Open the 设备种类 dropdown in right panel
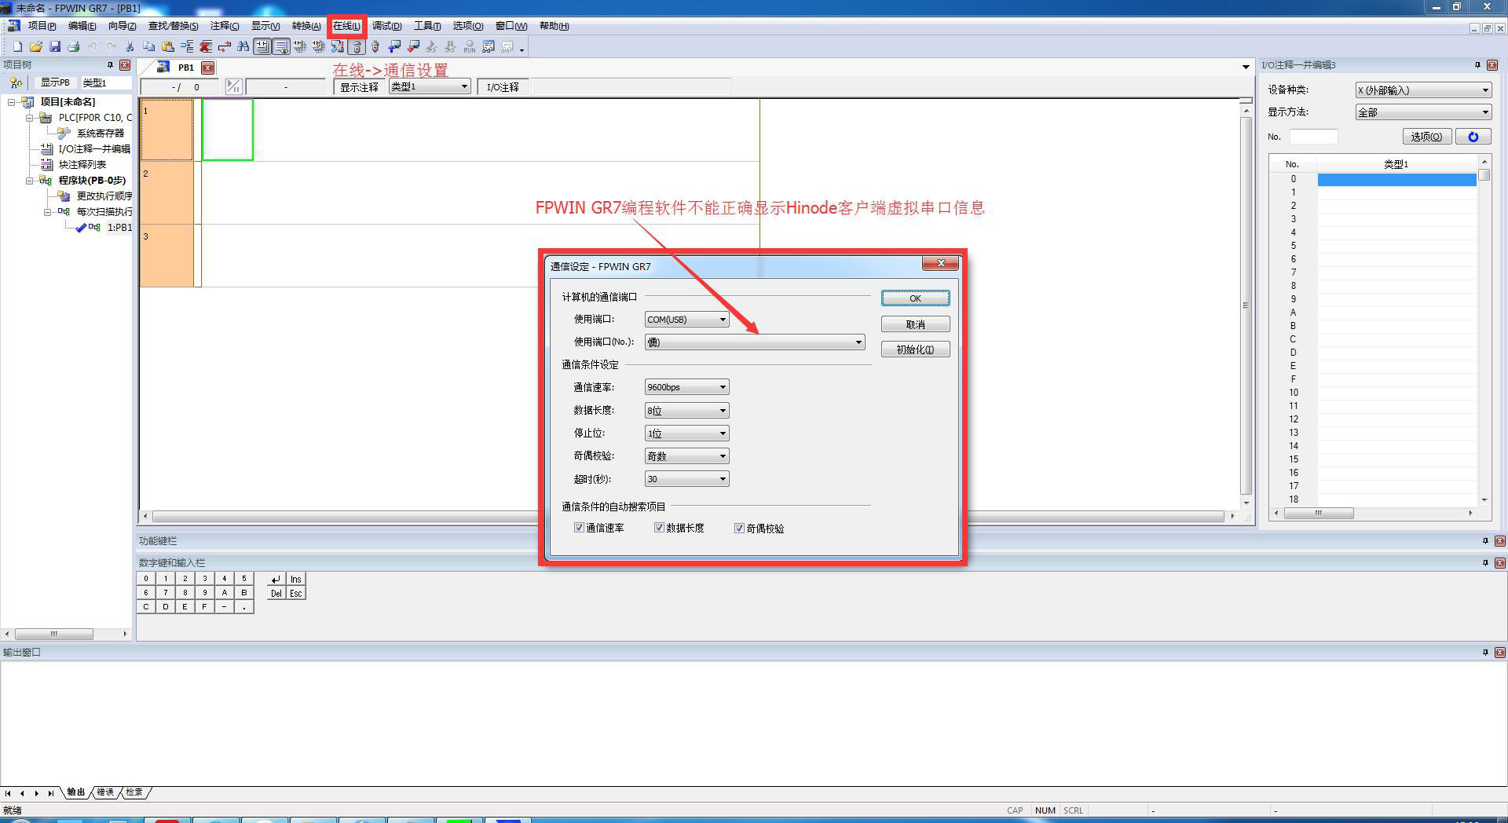The image size is (1508, 823). point(1484,90)
